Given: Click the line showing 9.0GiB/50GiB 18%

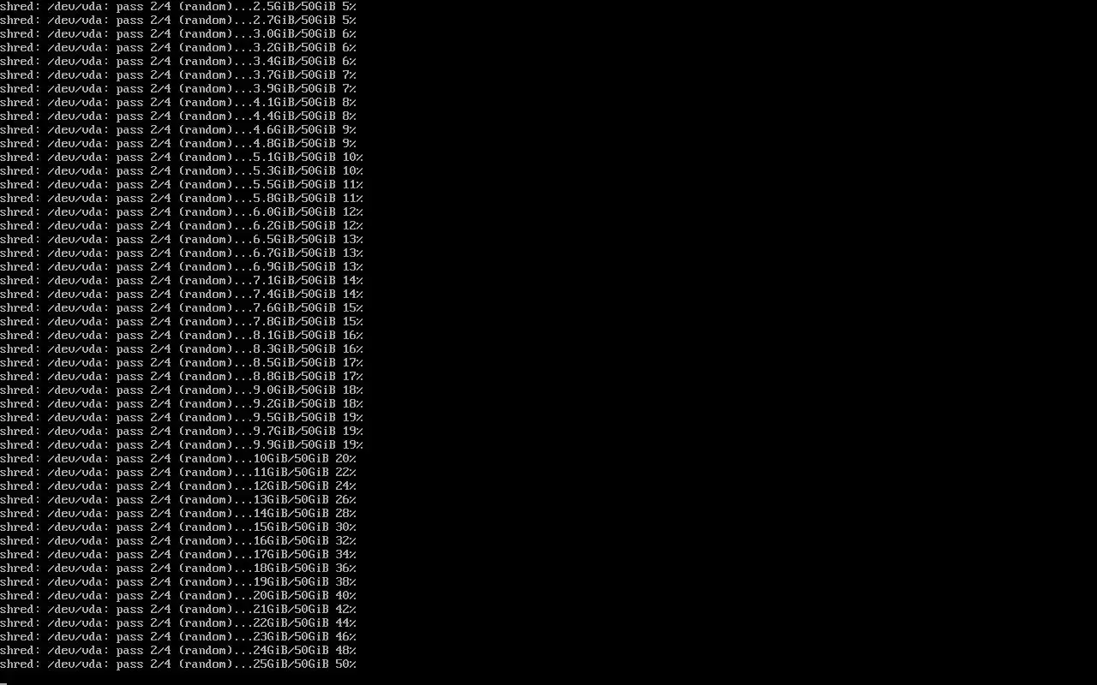Looking at the screenshot, I should point(182,390).
